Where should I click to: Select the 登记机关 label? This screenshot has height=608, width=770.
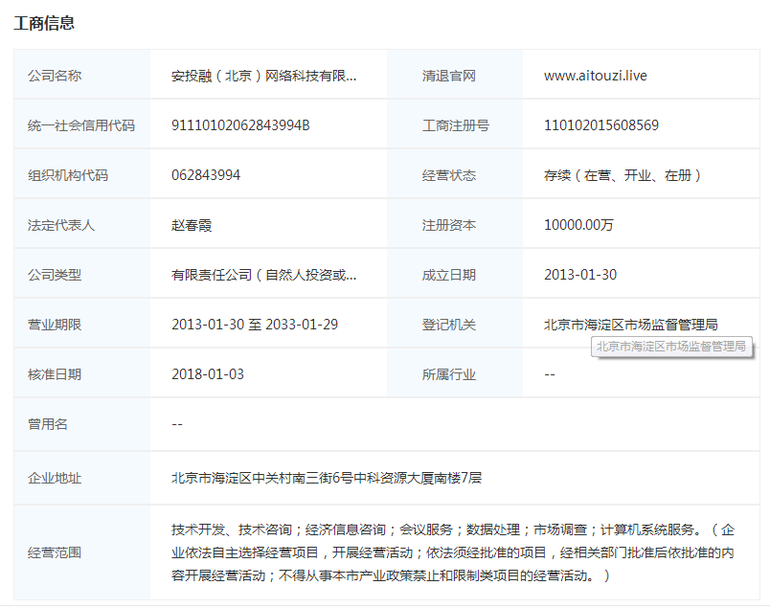pyautogui.click(x=449, y=325)
